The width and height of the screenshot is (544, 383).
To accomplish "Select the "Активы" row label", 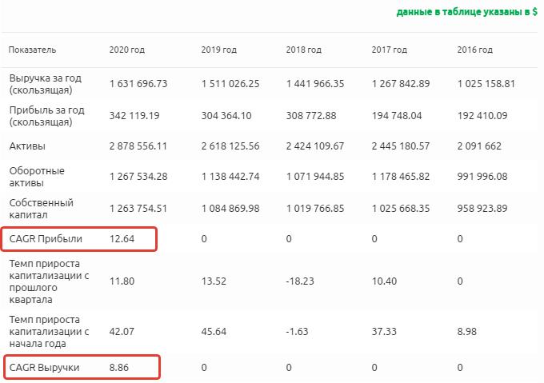I will click(27, 147).
